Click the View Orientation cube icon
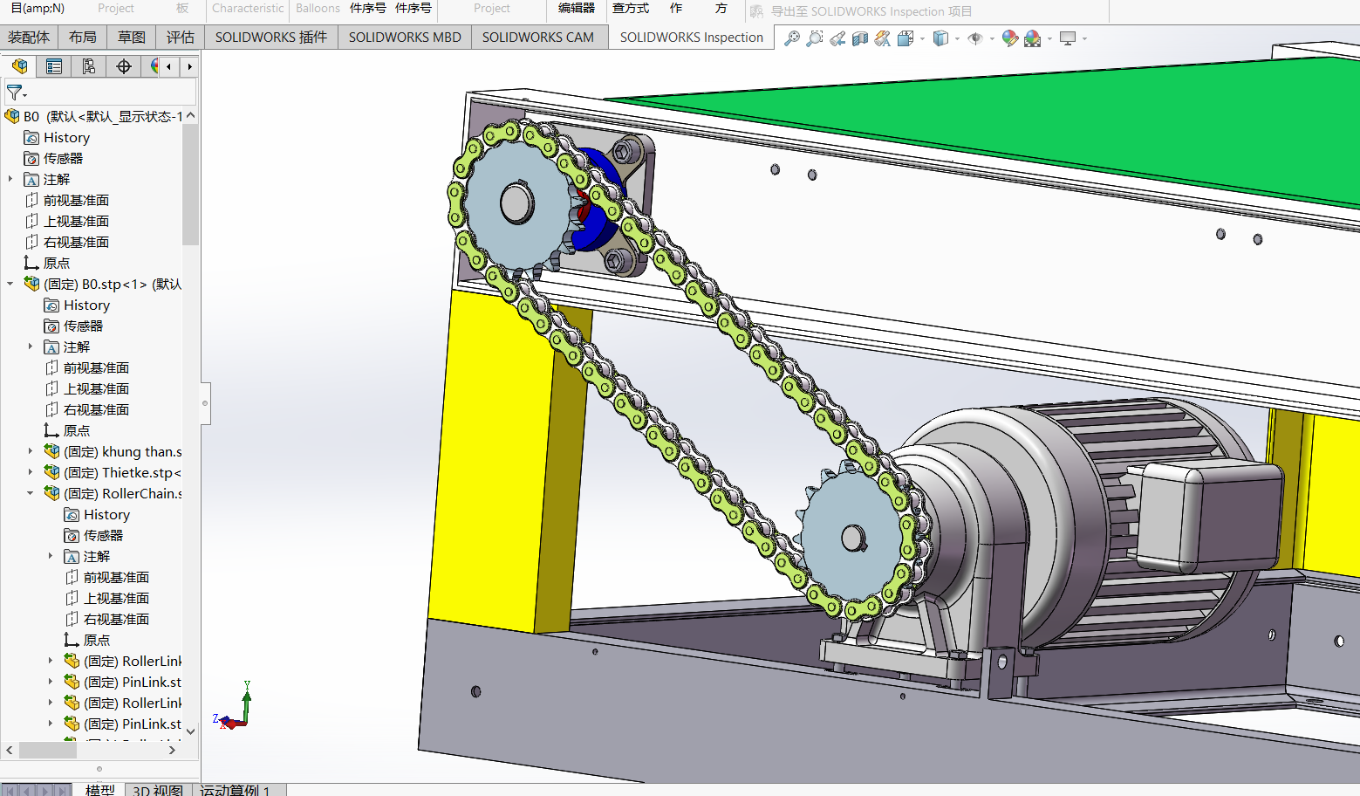1360x796 pixels. point(906,38)
